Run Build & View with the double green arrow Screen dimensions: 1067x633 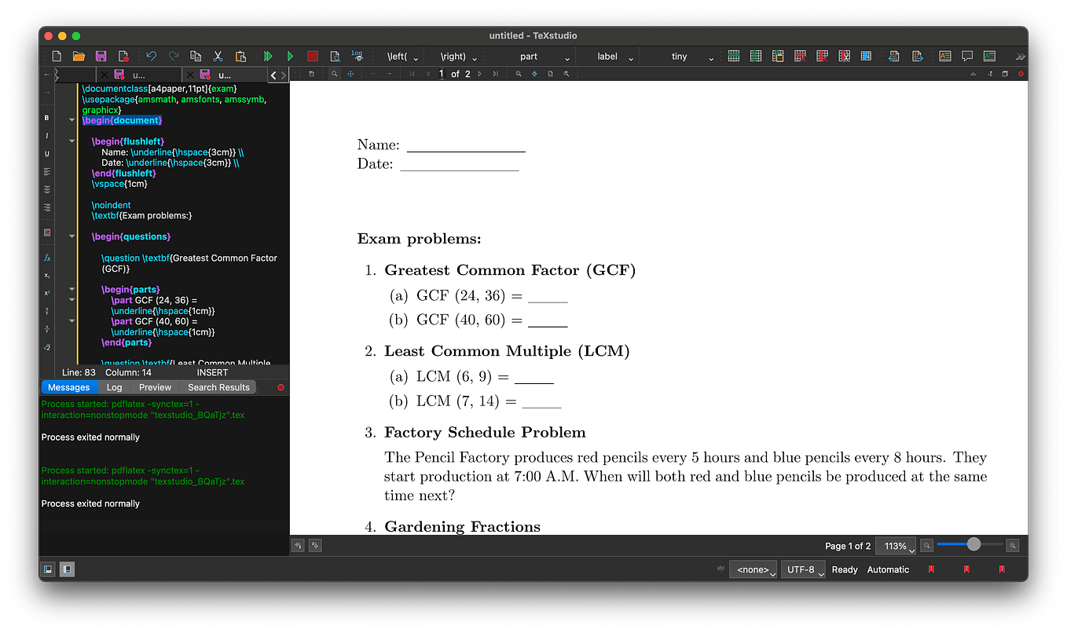[x=268, y=56]
